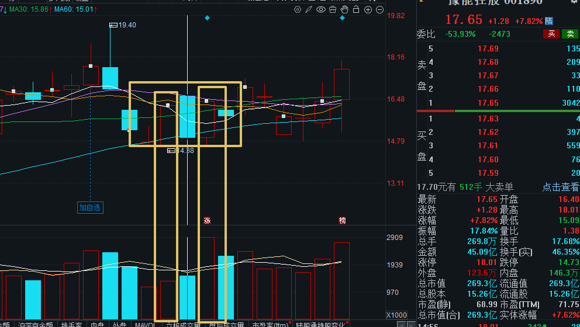
Task: Click the 开盘 open price 16.40
Action: click(569, 200)
